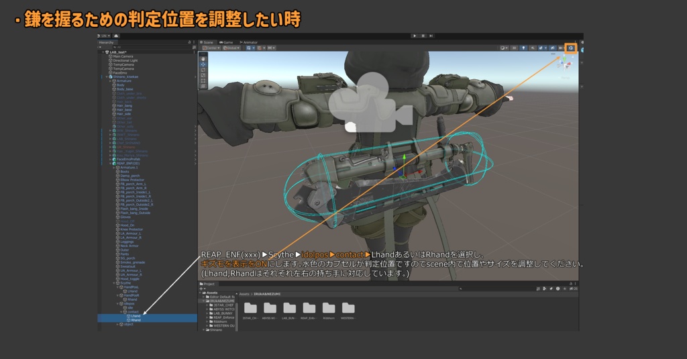Select Rhand under contact

(x=136, y=321)
